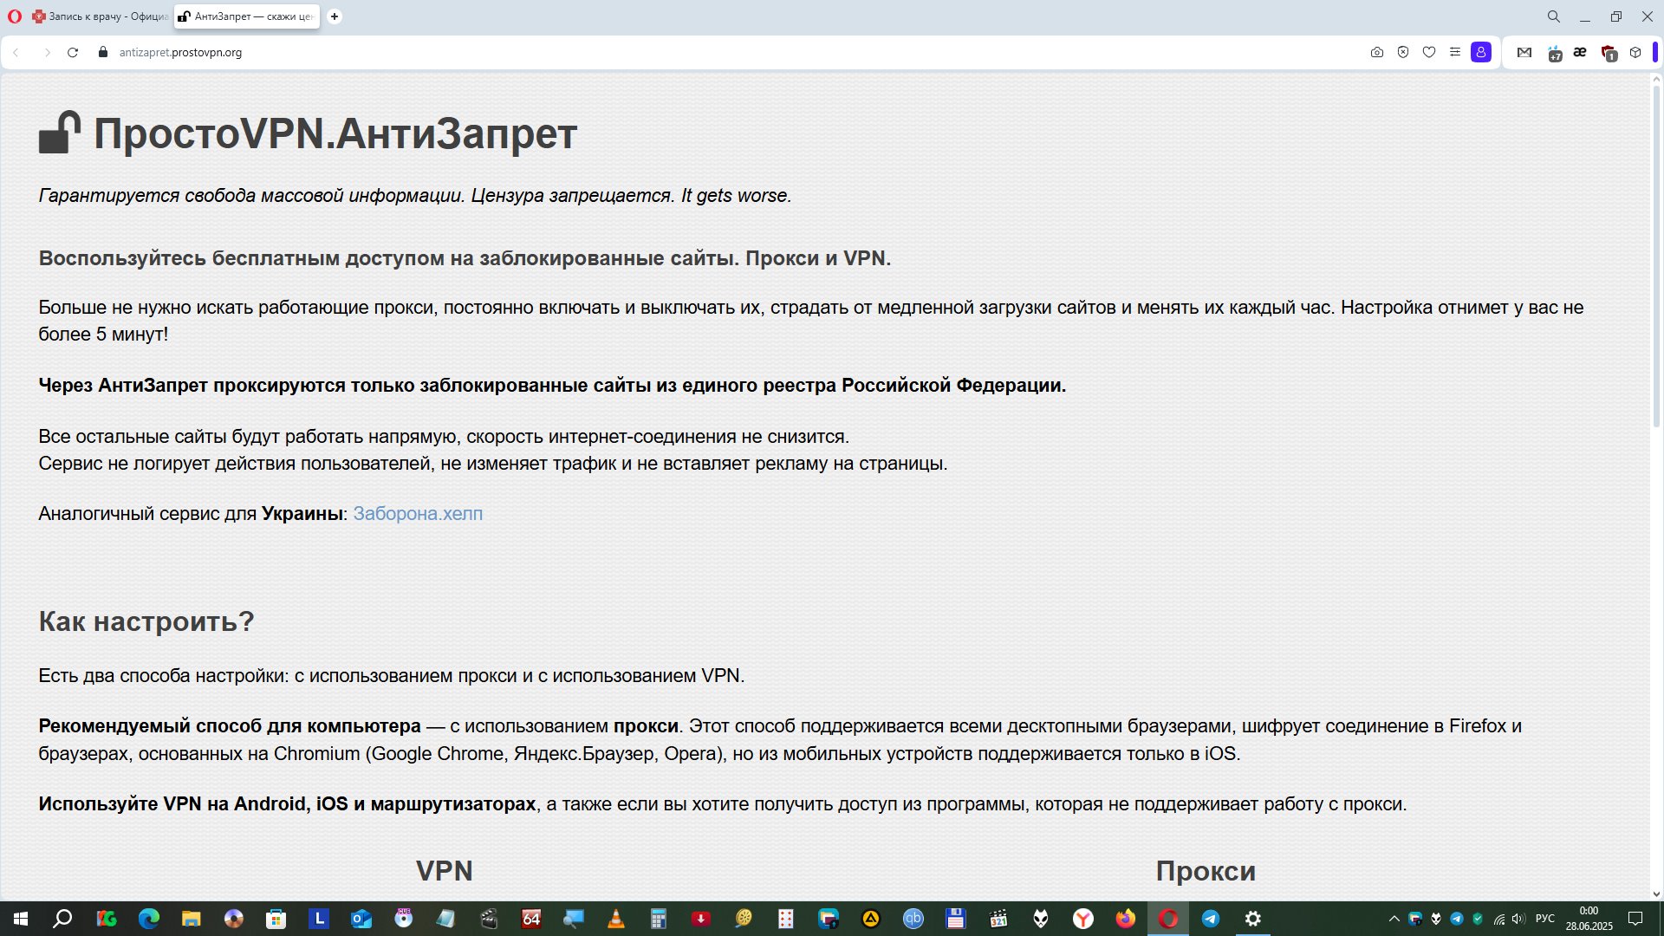Image resolution: width=1664 pixels, height=936 pixels.
Task: Click the red shield extension with badge
Action: 1609,53
